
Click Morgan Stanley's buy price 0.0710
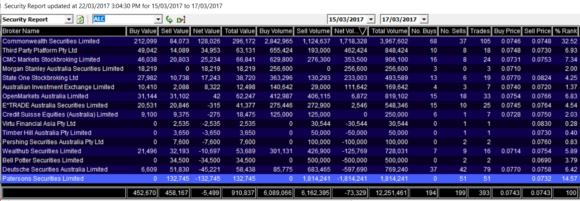point(510,69)
